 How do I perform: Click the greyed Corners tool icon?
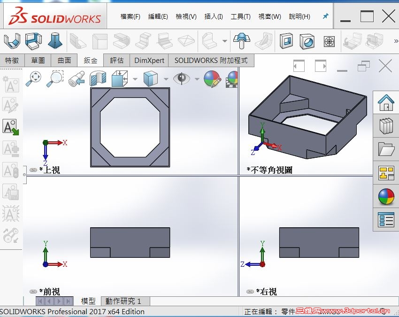coord(210,41)
